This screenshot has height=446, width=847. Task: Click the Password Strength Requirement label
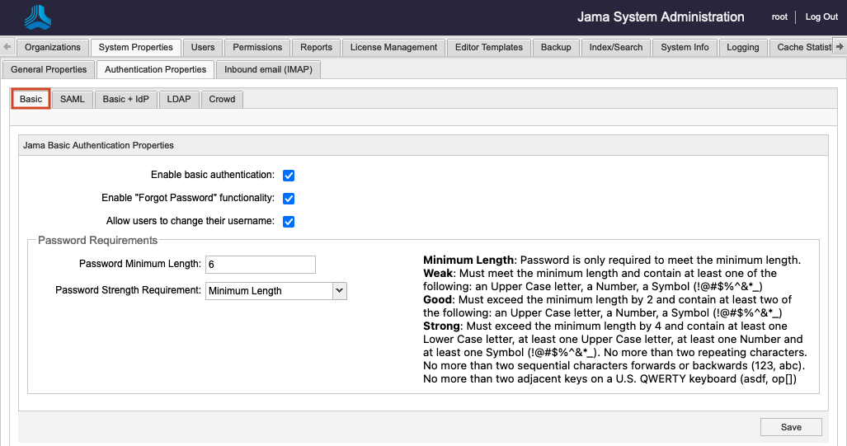click(x=128, y=290)
